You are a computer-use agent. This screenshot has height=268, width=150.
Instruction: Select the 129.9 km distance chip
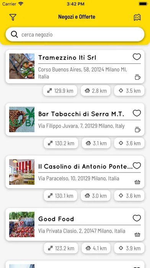(x=60, y=90)
